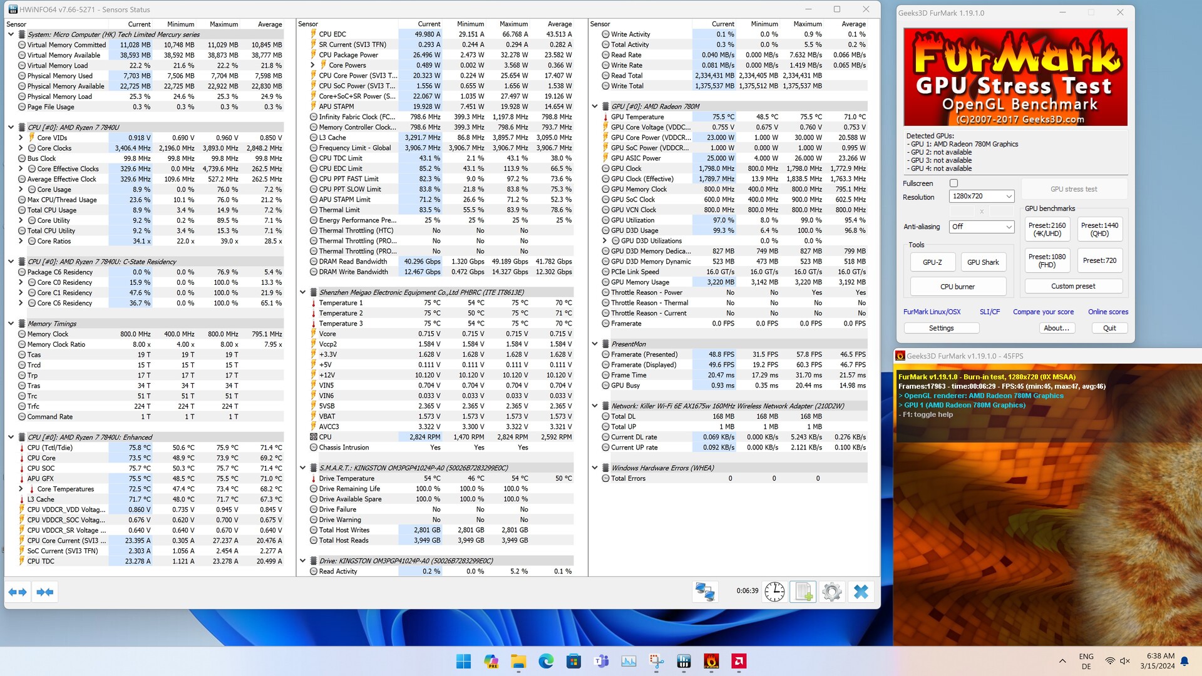Open the Compare your score link
The image size is (1202, 676).
(x=1043, y=312)
